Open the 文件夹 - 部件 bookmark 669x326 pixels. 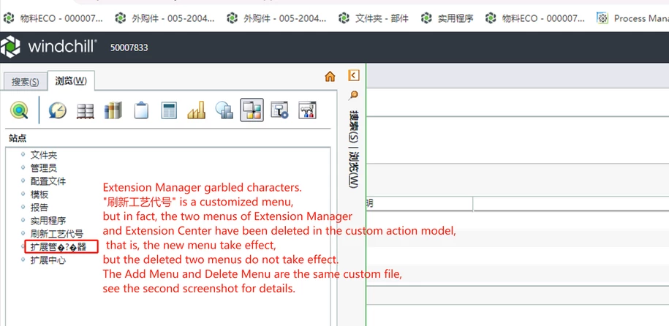point(374,18)
